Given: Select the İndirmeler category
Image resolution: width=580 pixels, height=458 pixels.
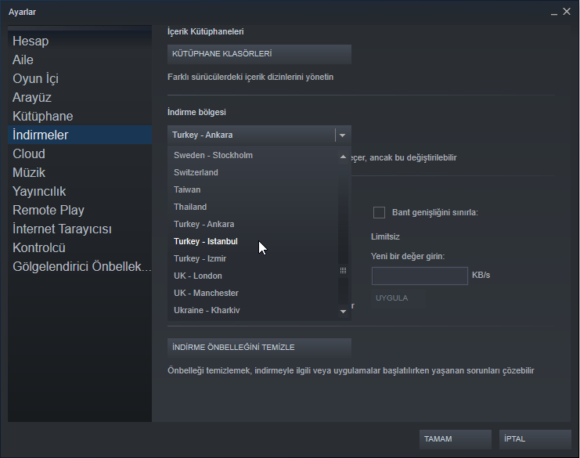Looking at the screenshot, I should tap(80, 135).
